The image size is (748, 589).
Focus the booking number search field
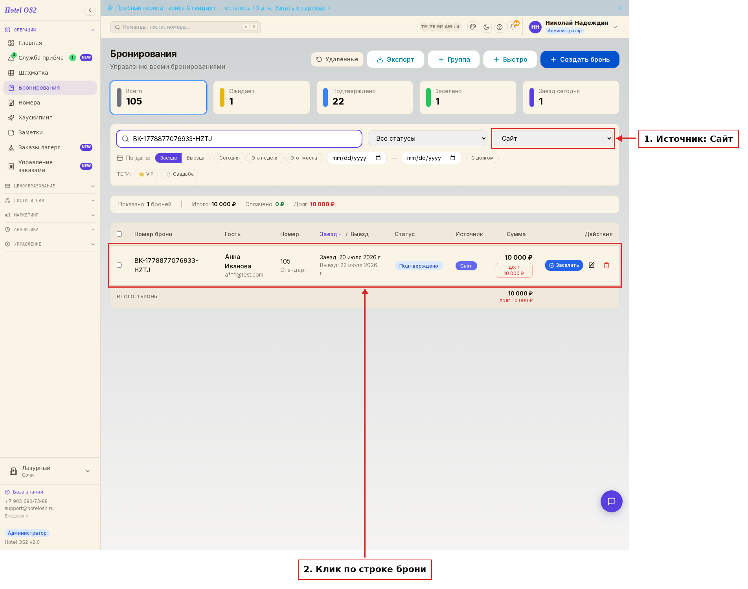click(x=239, y=139)
